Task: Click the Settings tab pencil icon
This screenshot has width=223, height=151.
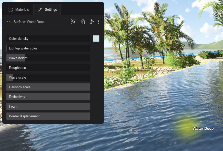Action: click(40, 9)
